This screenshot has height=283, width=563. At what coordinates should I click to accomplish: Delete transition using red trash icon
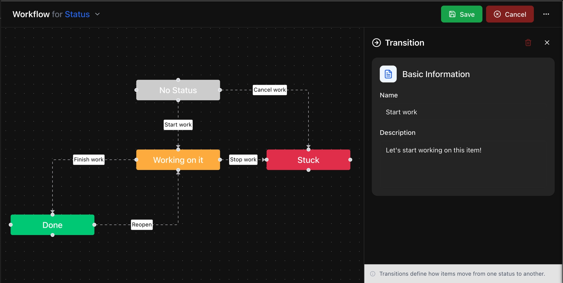(x=528, y=43)
